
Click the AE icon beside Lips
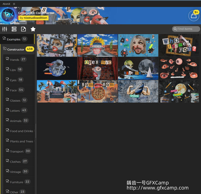click(8, 69)
